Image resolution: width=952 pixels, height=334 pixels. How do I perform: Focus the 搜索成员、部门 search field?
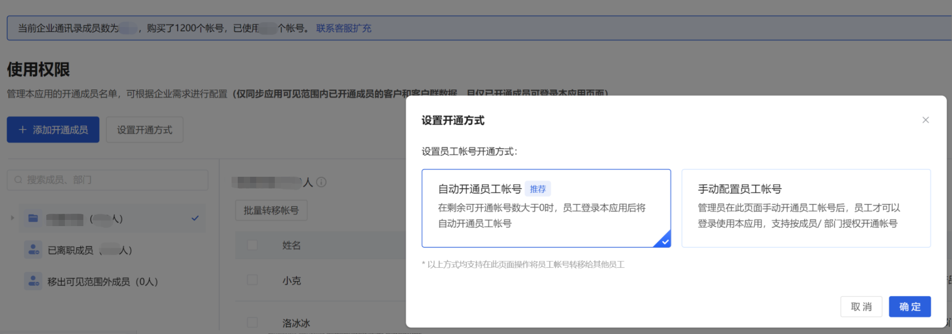[x=108, y=180]
